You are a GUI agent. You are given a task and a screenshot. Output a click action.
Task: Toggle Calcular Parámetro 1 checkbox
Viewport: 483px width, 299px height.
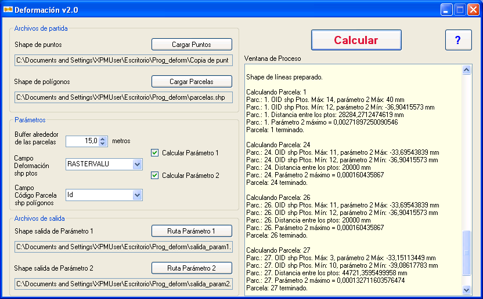155,153
